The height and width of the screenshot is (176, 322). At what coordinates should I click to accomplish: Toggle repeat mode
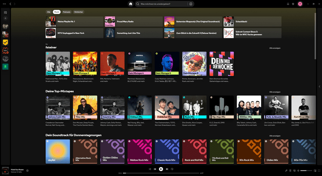click(x=172, y=169)
